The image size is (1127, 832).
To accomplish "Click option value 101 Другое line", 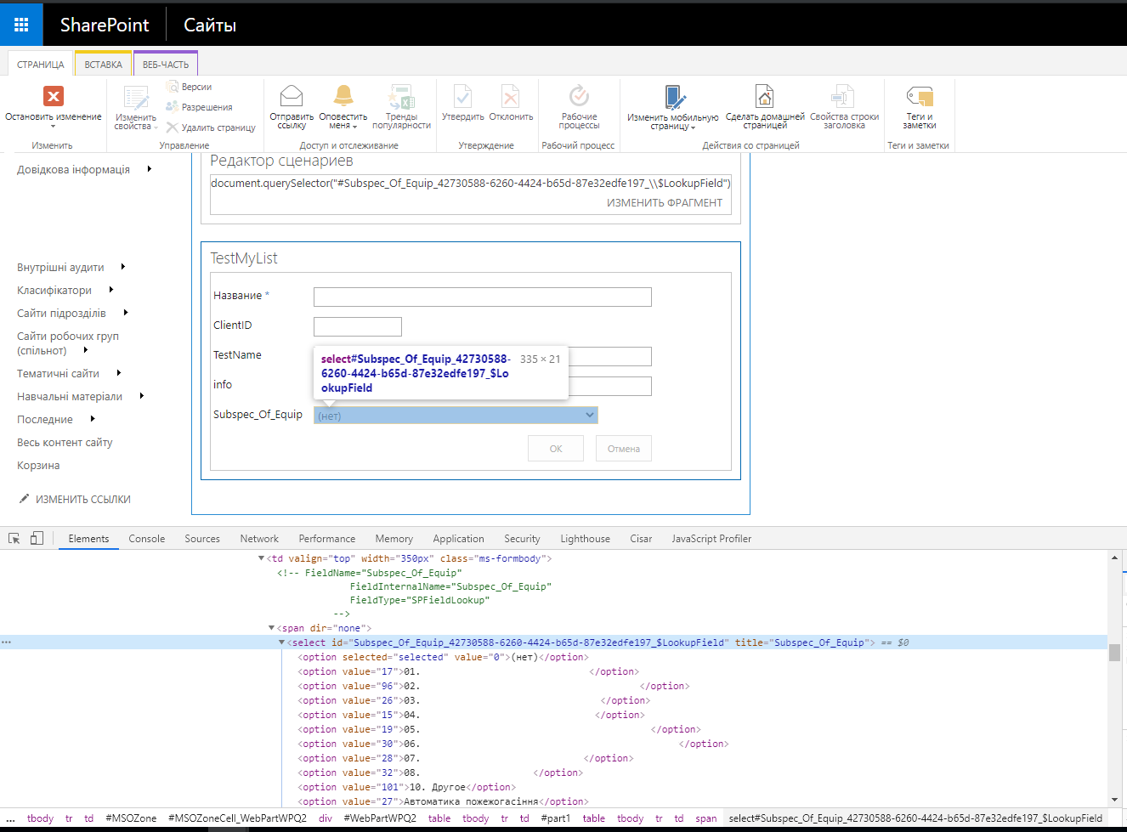I will pos(406,787).
